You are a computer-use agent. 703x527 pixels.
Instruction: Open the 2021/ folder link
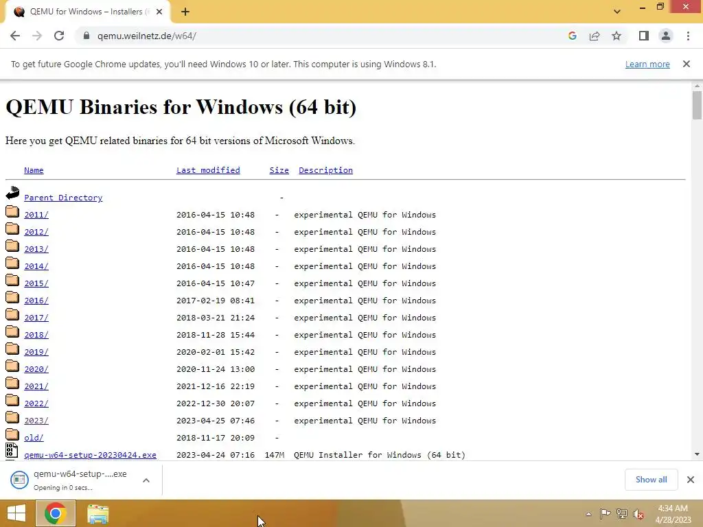(36, 386)
